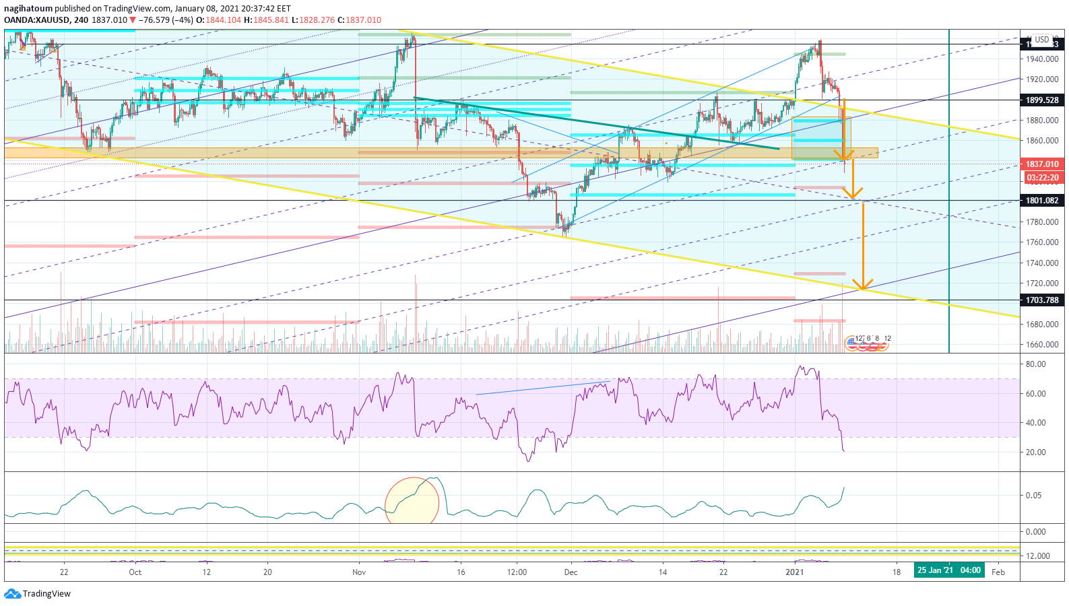This screenshot has height=606, width=1069.
Task: Click the 40.00 RSI axis value
Action: pyautogui.click(x=1035, y=423)
